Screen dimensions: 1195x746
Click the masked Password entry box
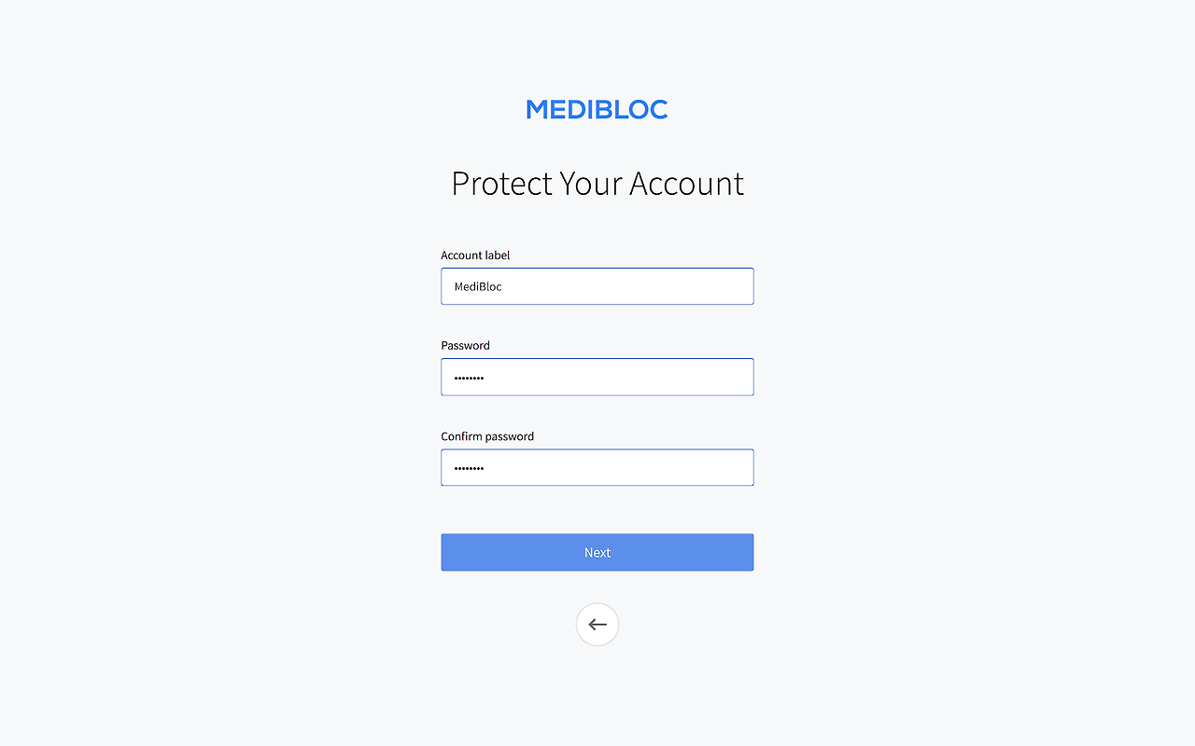597,377
